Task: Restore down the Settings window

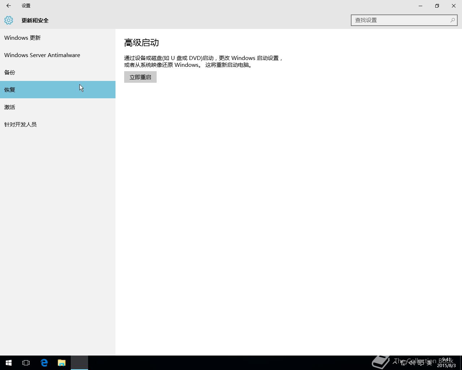Action: 437,5
